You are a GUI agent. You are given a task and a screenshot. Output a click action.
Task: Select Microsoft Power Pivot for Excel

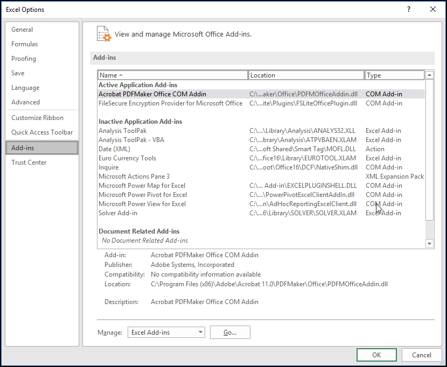click(143, 195)
